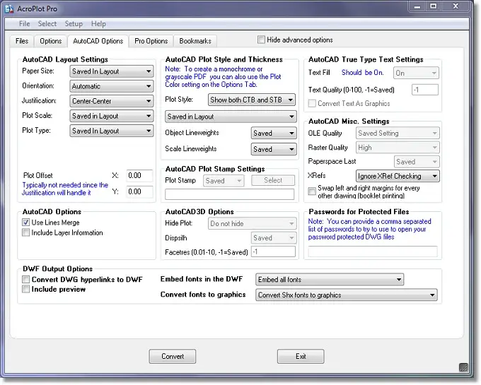Maximize the AcroPlot Pro window
Image resolution: width=481 pixels, height=385 pixels.
(434, 7)
